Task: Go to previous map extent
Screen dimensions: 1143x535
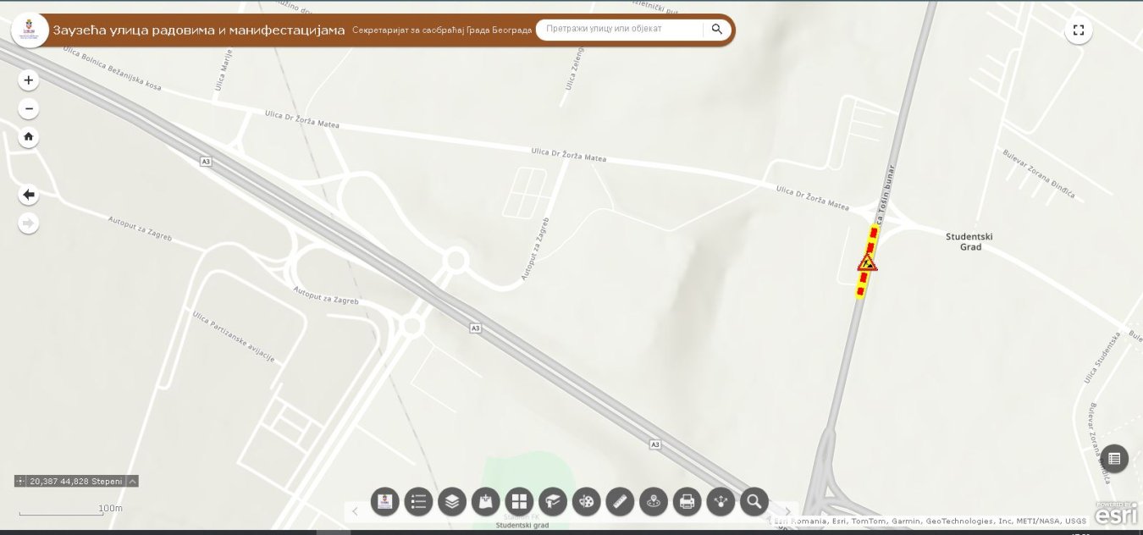Action: click(29, 195)
